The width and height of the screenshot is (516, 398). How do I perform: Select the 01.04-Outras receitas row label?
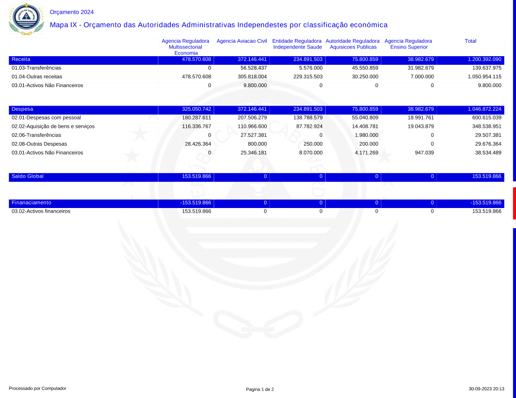(37, 76)
